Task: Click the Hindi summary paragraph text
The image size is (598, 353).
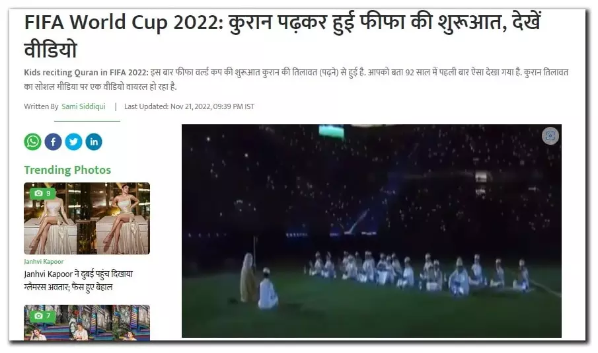Action: [x=296, y=79]
